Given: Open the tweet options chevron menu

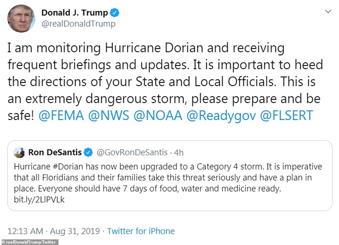Looking at the screenshot, I should (328, 12).
